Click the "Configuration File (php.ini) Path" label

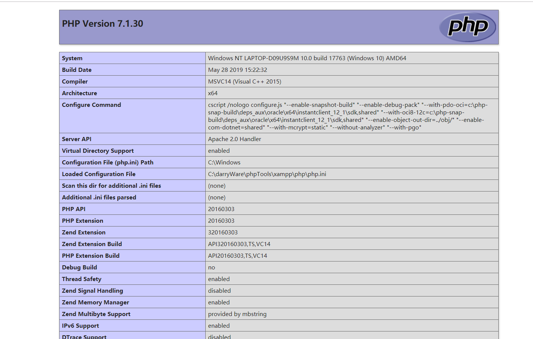(108, 163)
